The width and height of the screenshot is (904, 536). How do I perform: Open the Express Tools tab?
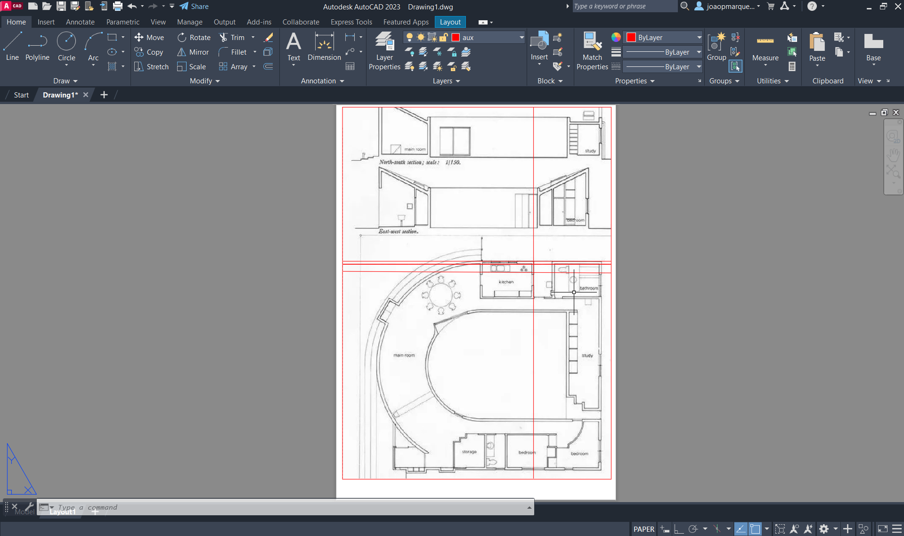coord(351,22)
